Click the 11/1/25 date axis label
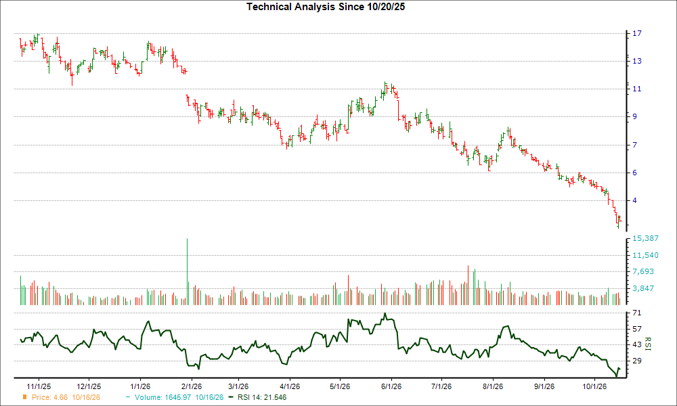The height and width of the screenshot is (406, 677). coord(39,386)
